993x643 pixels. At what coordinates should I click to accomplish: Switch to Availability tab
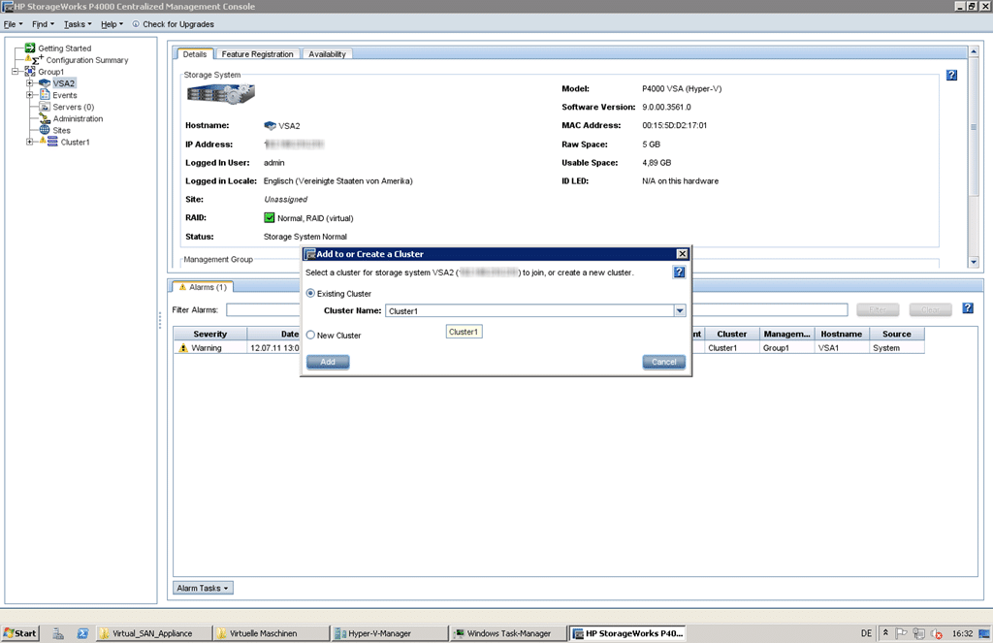click(327, 54)
